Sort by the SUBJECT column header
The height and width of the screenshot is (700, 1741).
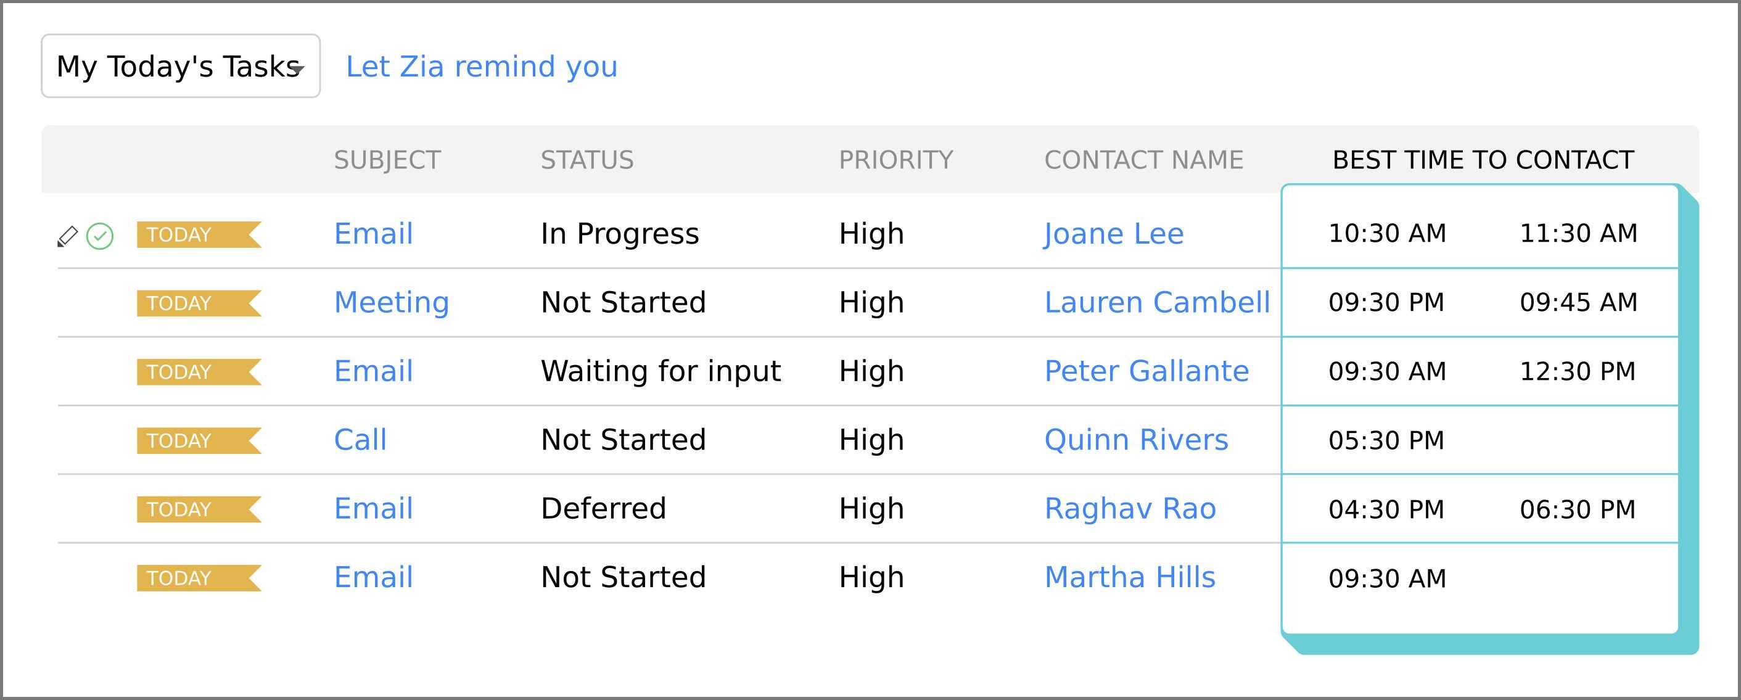coord(387,160)
